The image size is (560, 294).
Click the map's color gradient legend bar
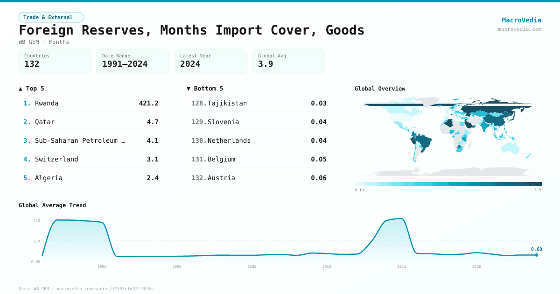[448, 183]
